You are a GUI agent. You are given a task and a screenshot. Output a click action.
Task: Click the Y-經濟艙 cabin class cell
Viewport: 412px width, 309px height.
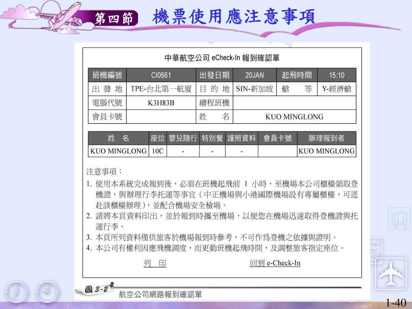coord(337,89)
